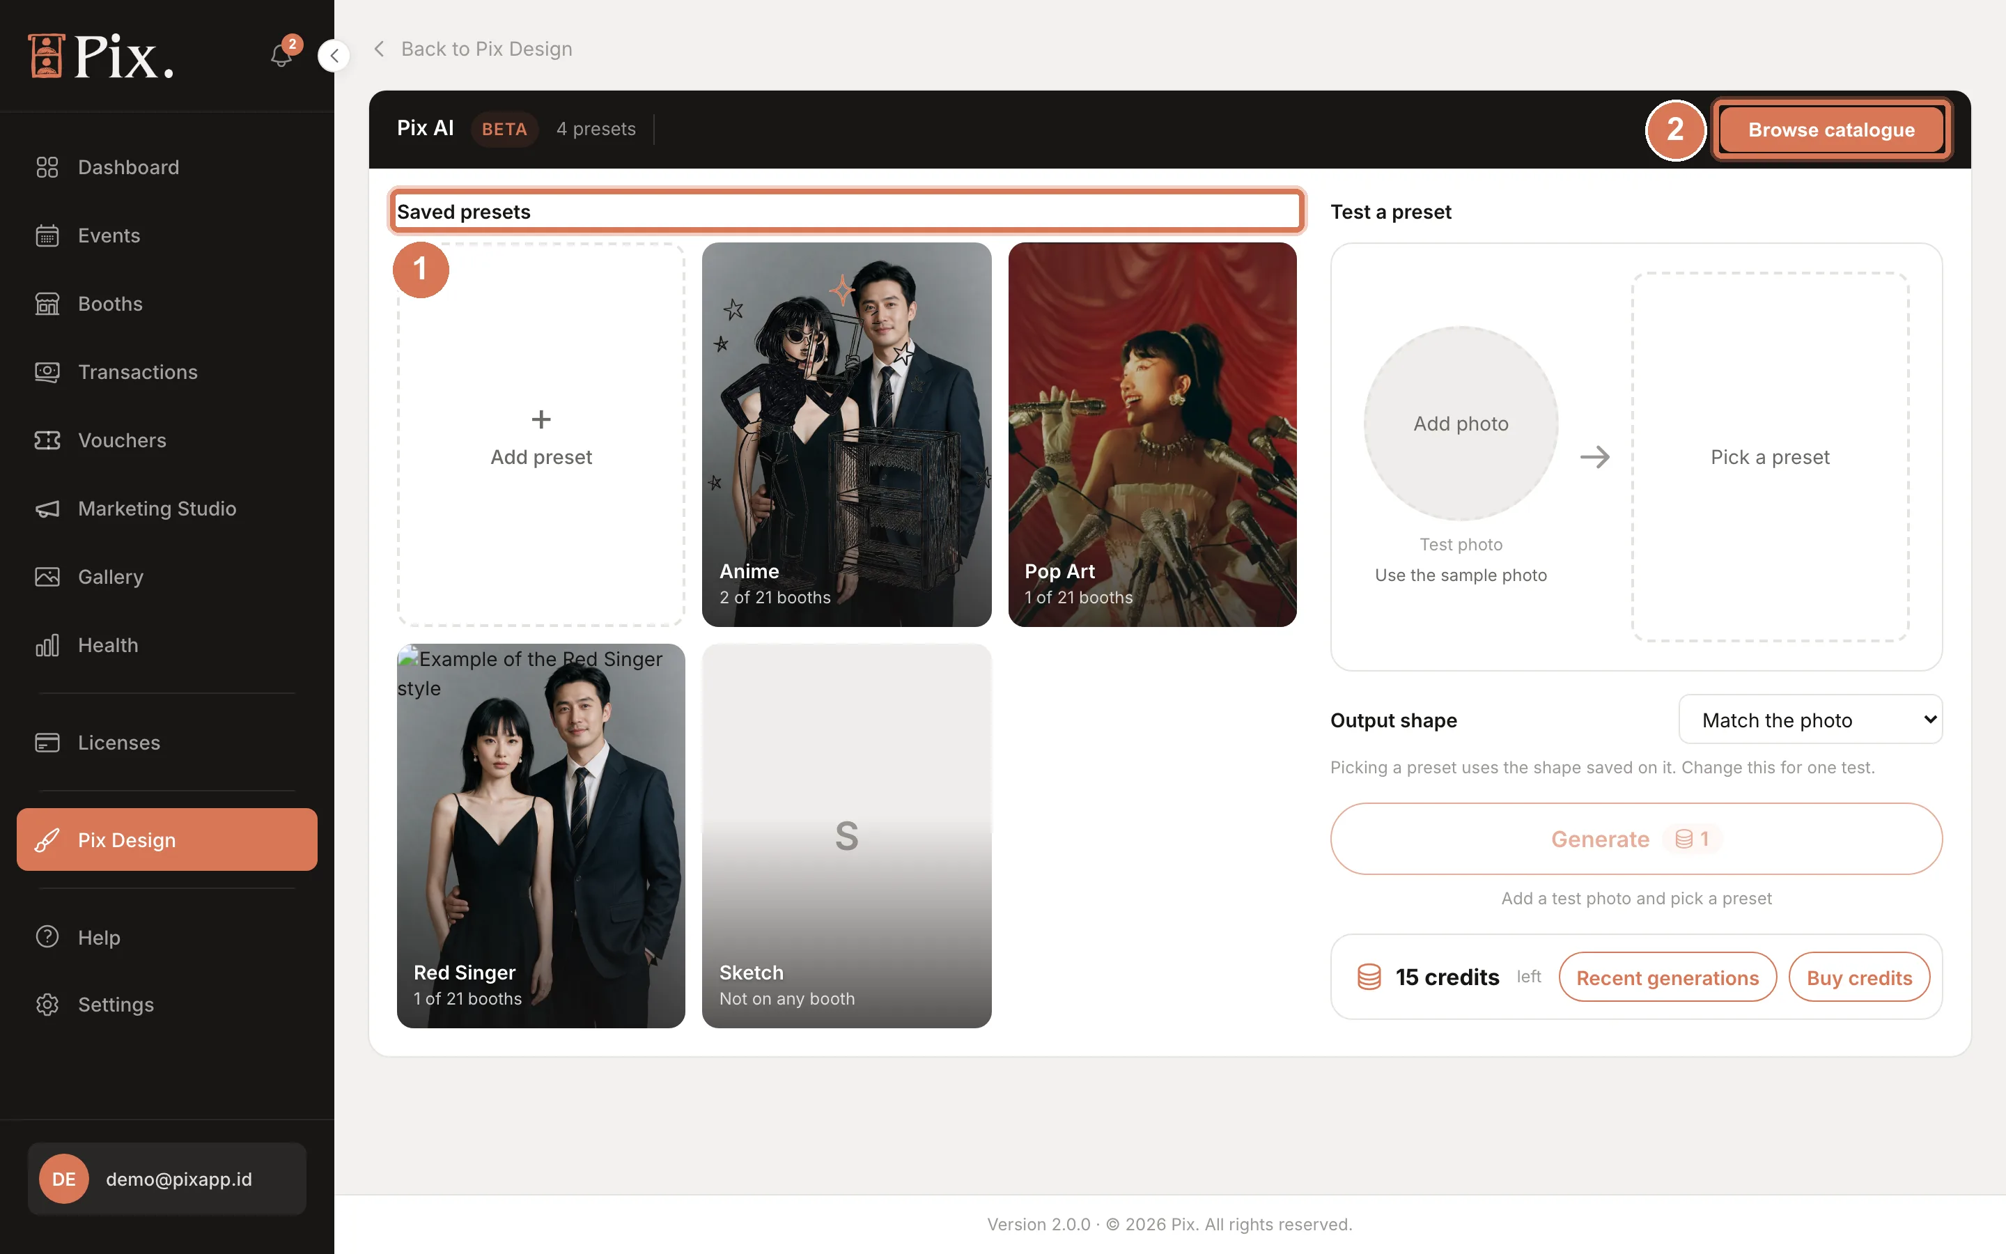Click the credits coin stack icon

click(1369, 977)
